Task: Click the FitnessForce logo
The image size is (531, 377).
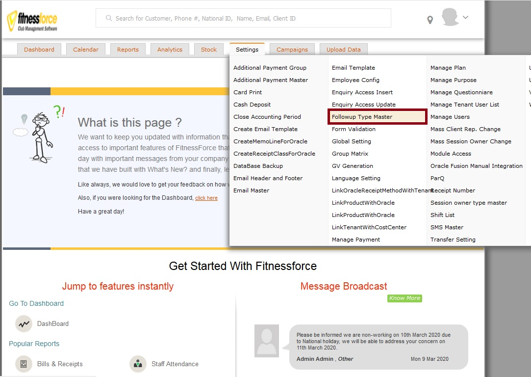Action: coord(32,21)
